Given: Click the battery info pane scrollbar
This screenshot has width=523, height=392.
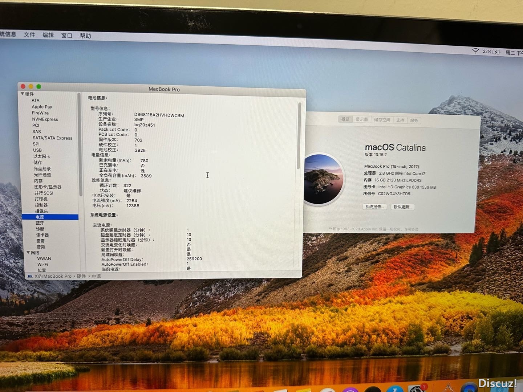Looking at the screenshot, I should (x=299, y=136).
